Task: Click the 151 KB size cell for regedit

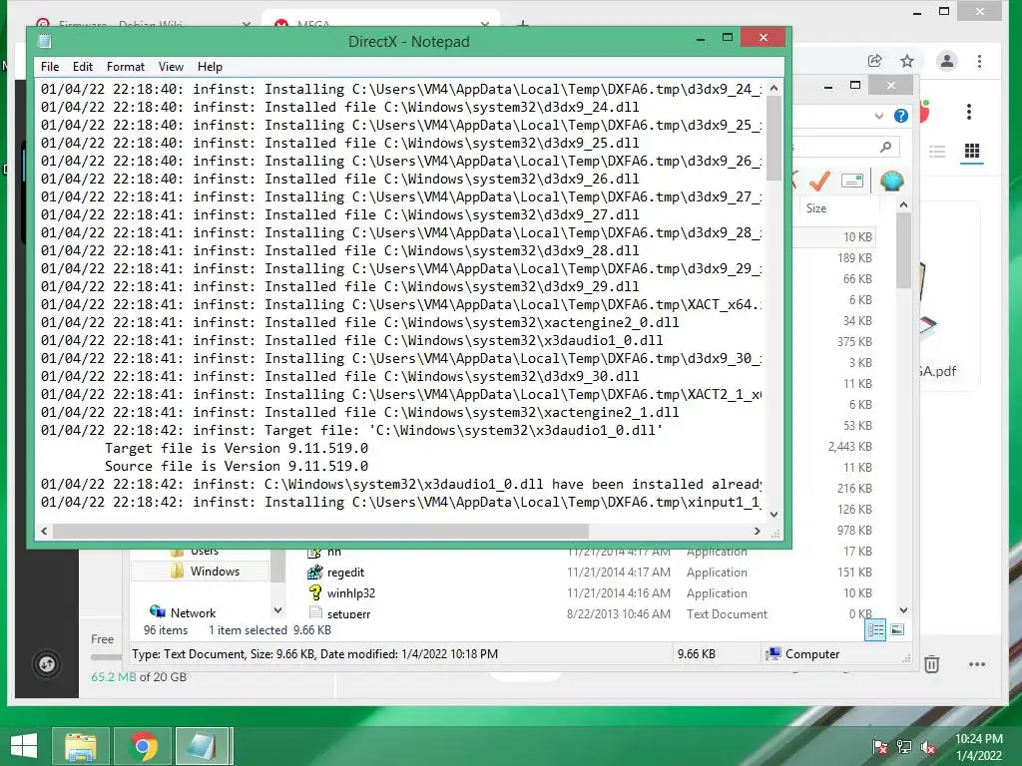Action: point(857,572)
